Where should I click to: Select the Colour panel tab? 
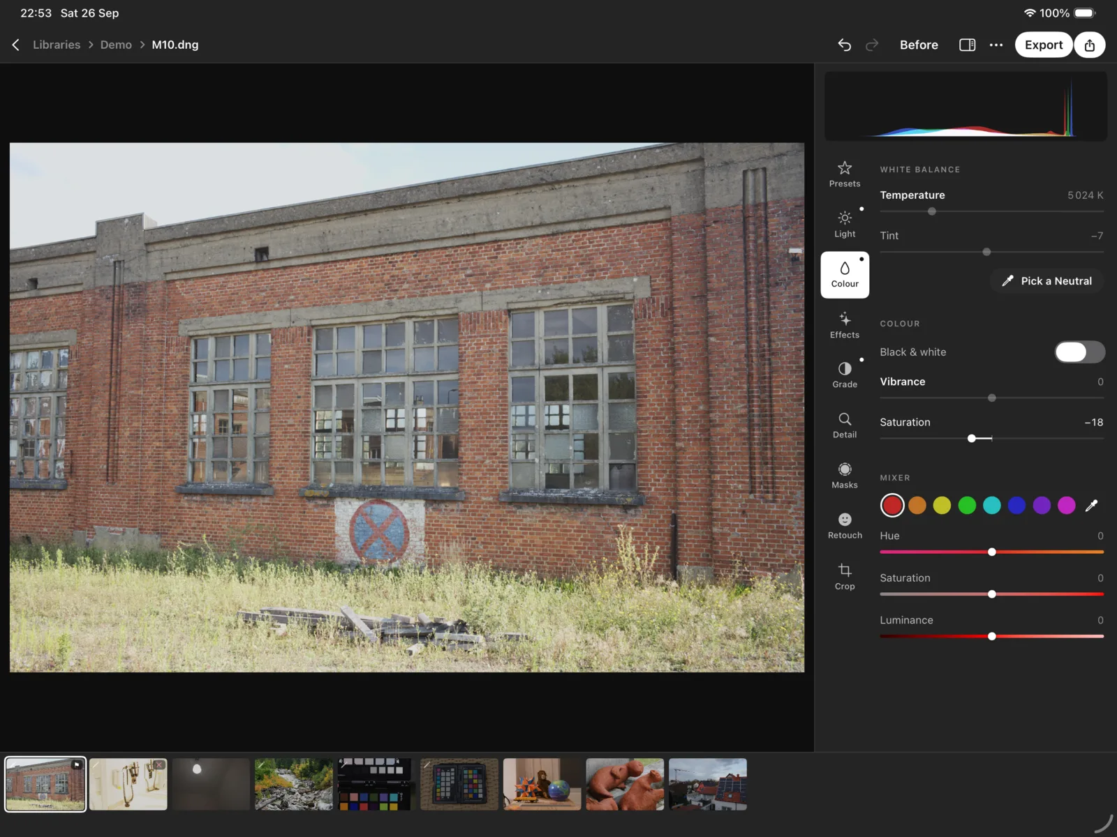[845, 275]
